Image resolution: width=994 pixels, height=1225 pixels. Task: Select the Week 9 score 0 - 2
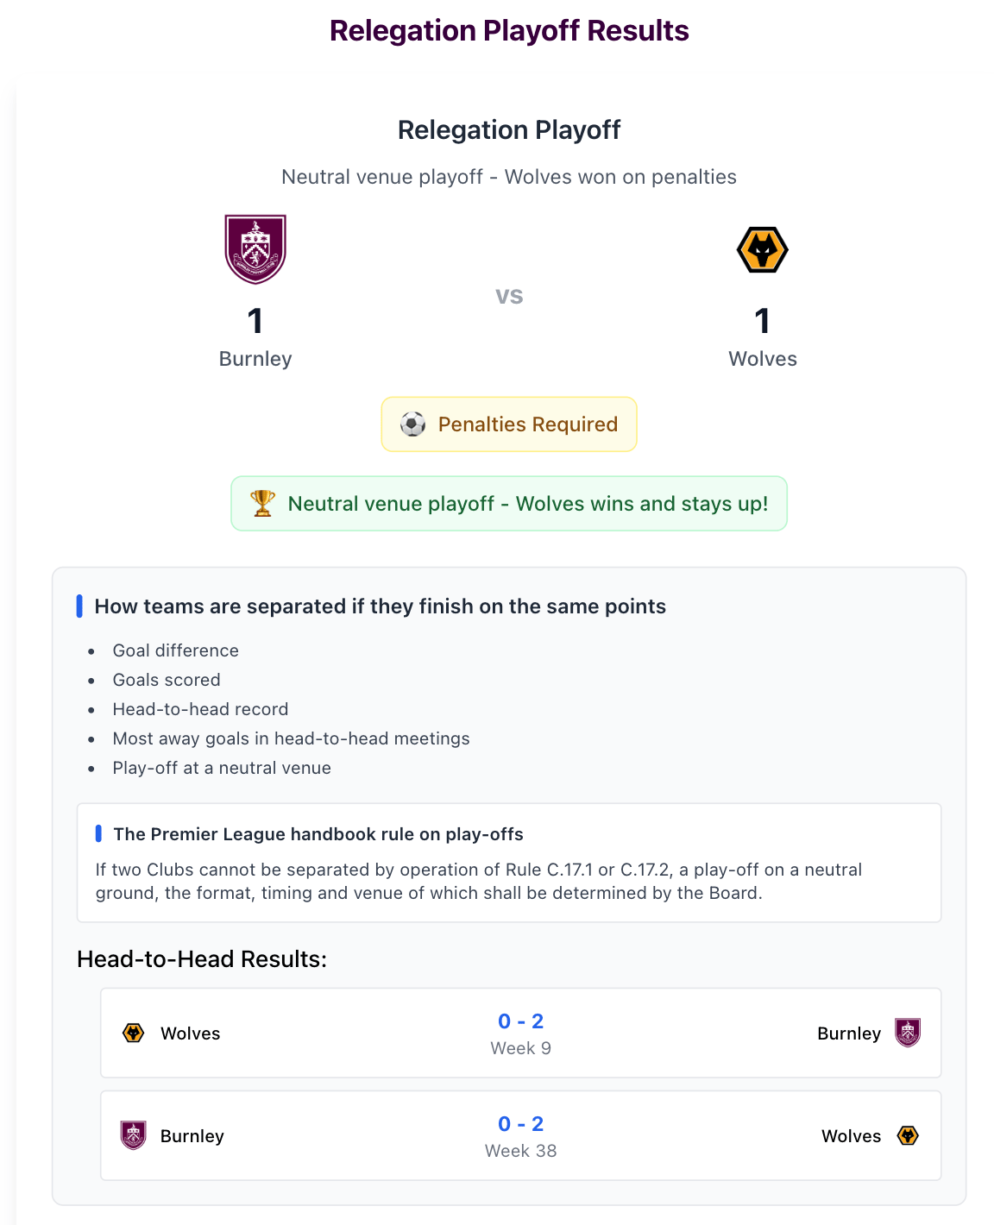coord(520,1021)
